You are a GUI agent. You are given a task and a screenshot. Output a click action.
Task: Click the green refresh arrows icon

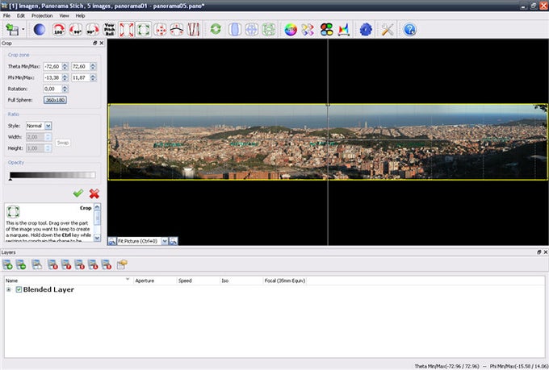coord(216,29)
